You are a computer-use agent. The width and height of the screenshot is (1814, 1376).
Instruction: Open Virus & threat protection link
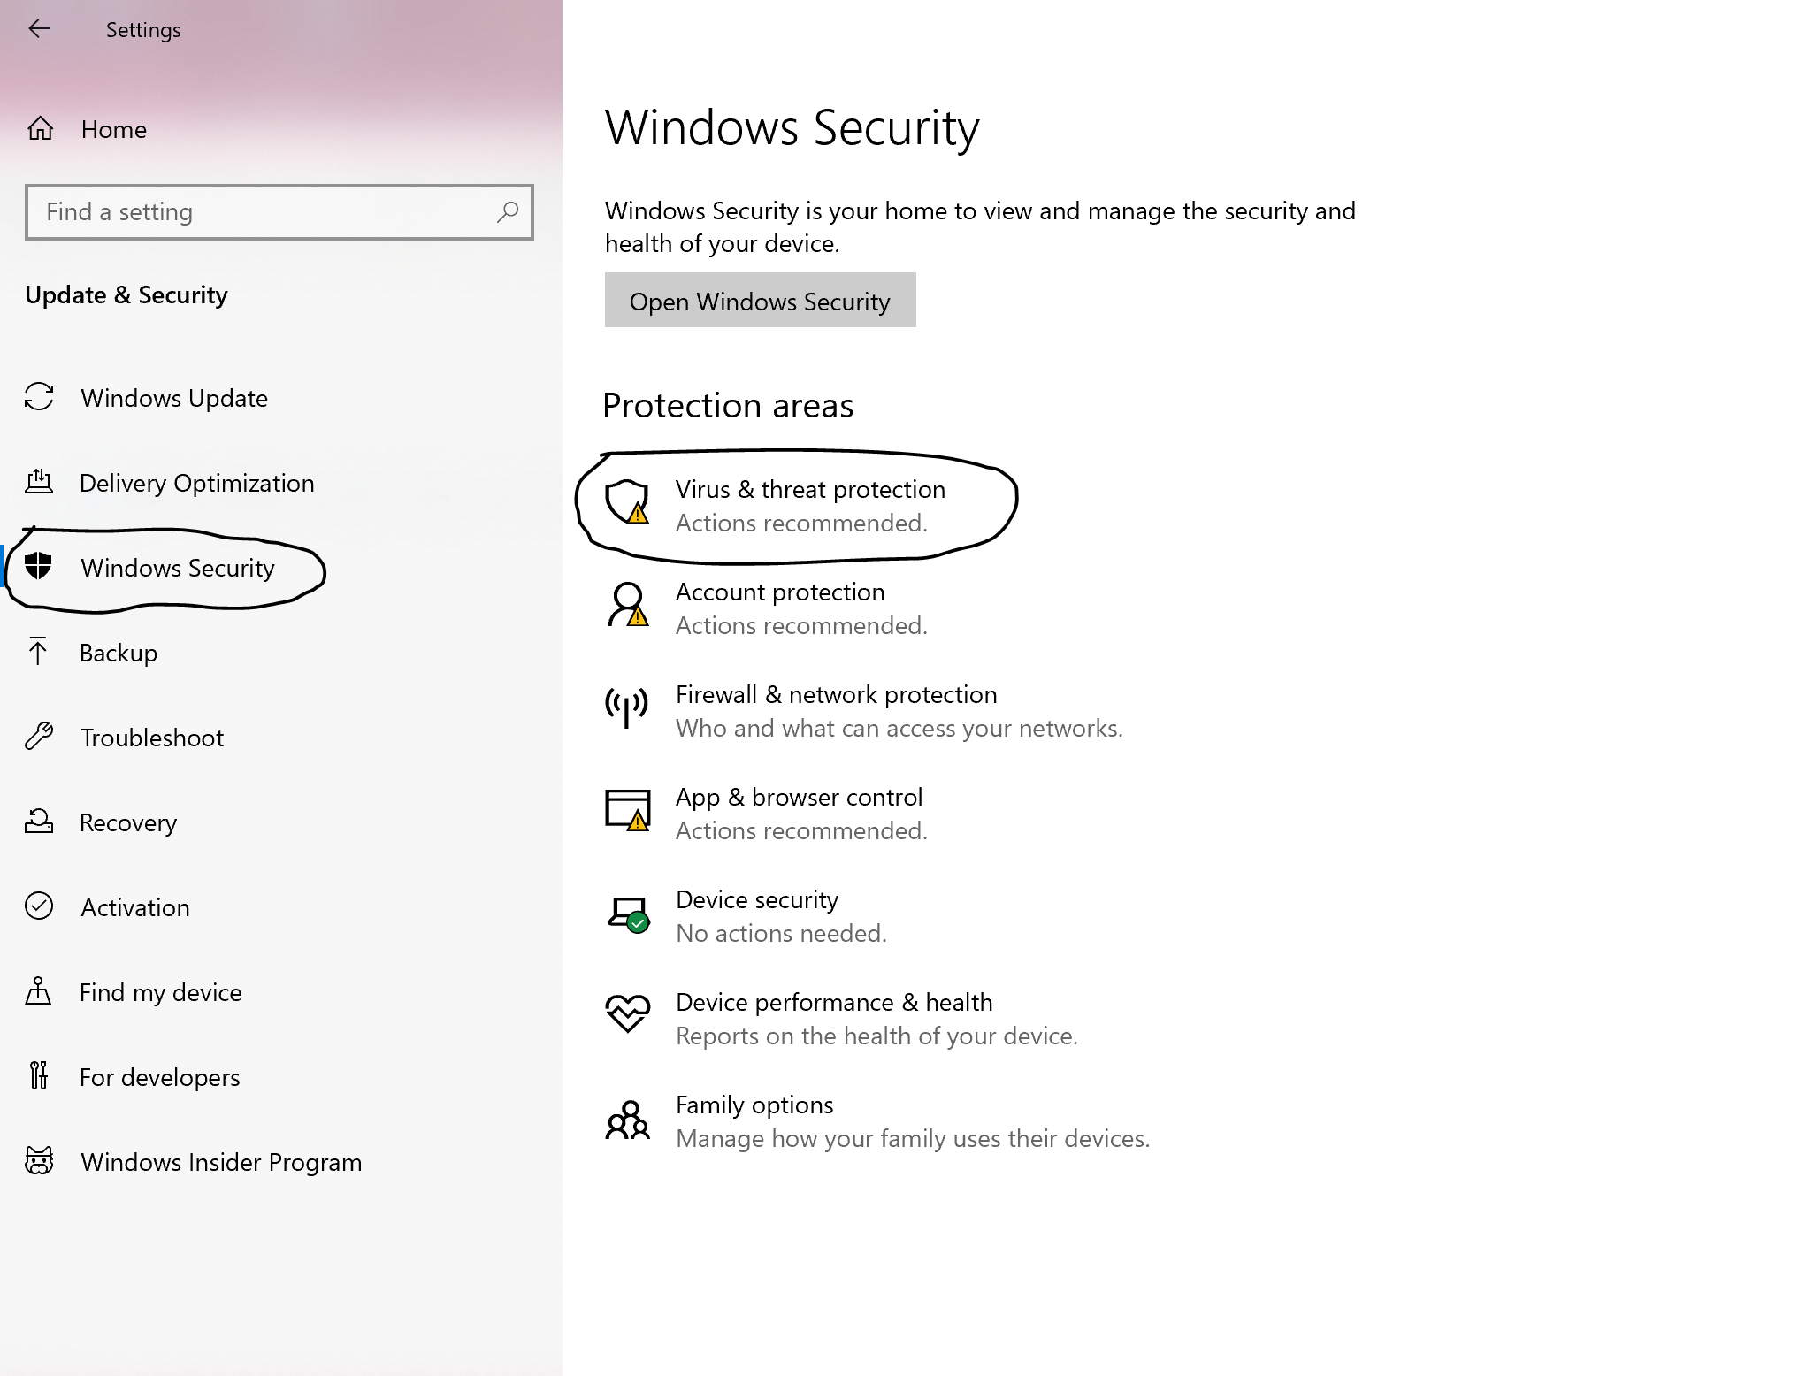tap(810, 489)
